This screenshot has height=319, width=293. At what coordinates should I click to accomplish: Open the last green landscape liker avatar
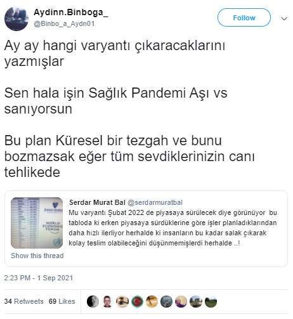pos(211,301)
